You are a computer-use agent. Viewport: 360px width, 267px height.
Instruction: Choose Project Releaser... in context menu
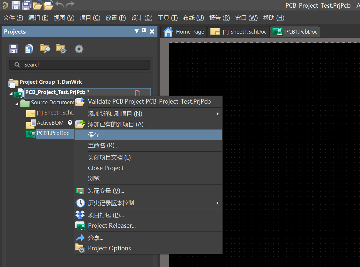(x=148, y=226)
